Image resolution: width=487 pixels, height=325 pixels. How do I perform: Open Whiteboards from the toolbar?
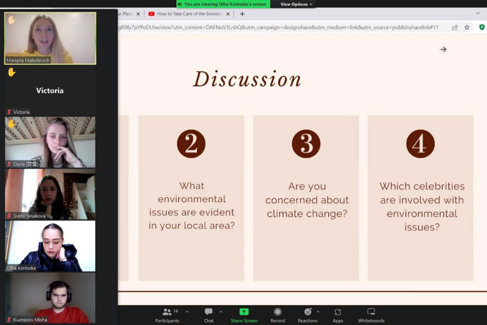click(371, 312)
